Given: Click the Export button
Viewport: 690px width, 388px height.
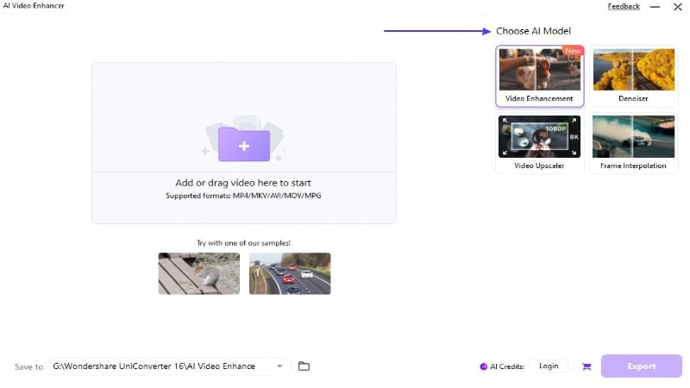Looking at the screenshot, I should pyautogui.click(x=642, y=366).
